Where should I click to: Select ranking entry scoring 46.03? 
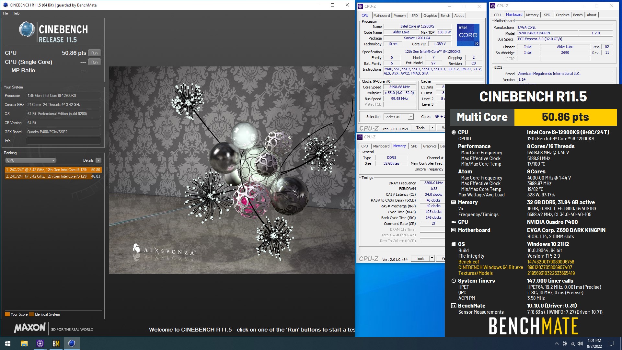(x=53, y=176)
